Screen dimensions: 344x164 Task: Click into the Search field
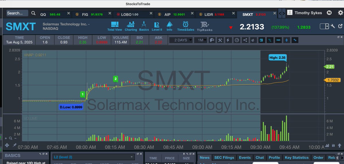pyautogui.click(x=17, y=13)
